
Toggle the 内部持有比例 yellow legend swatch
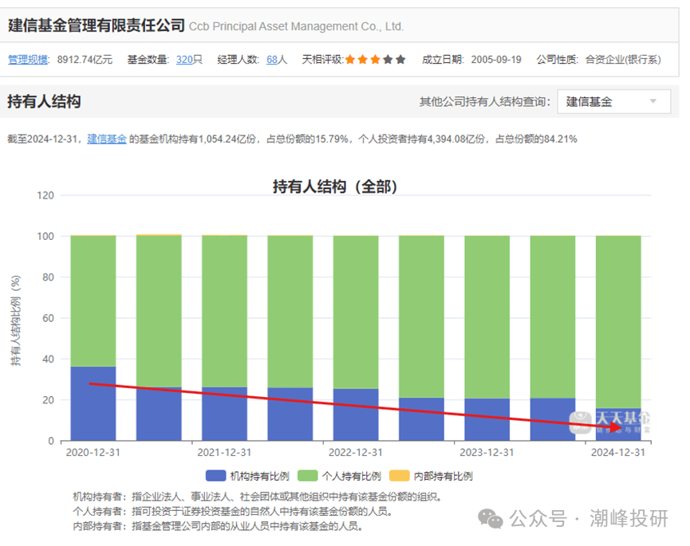[400, 476]
